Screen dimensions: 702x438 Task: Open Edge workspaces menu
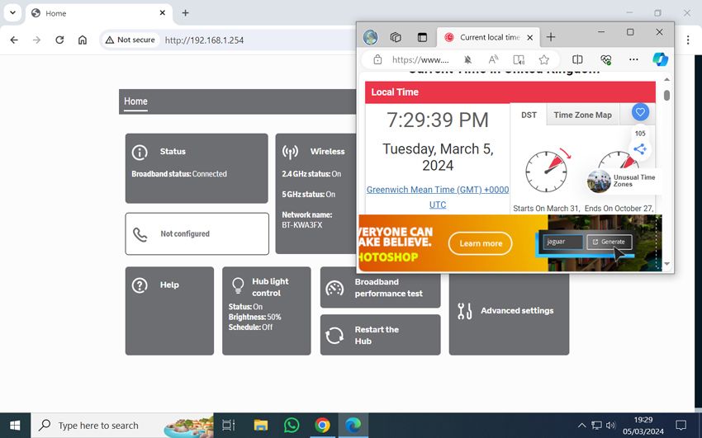point(396,37)
